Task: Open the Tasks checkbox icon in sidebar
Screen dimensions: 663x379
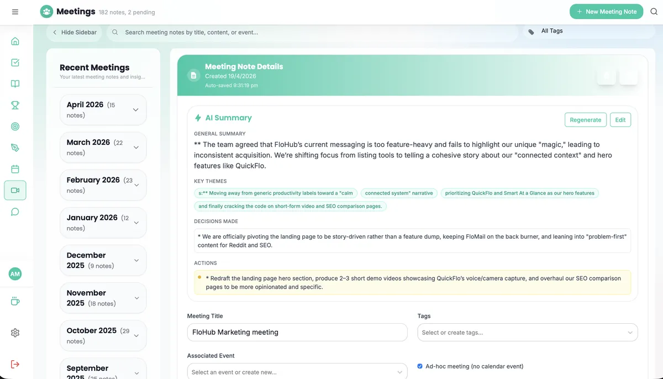Action: 15,62
